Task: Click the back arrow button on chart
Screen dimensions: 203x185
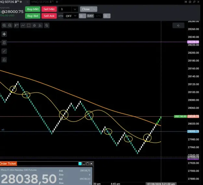Action: [178, 26]
